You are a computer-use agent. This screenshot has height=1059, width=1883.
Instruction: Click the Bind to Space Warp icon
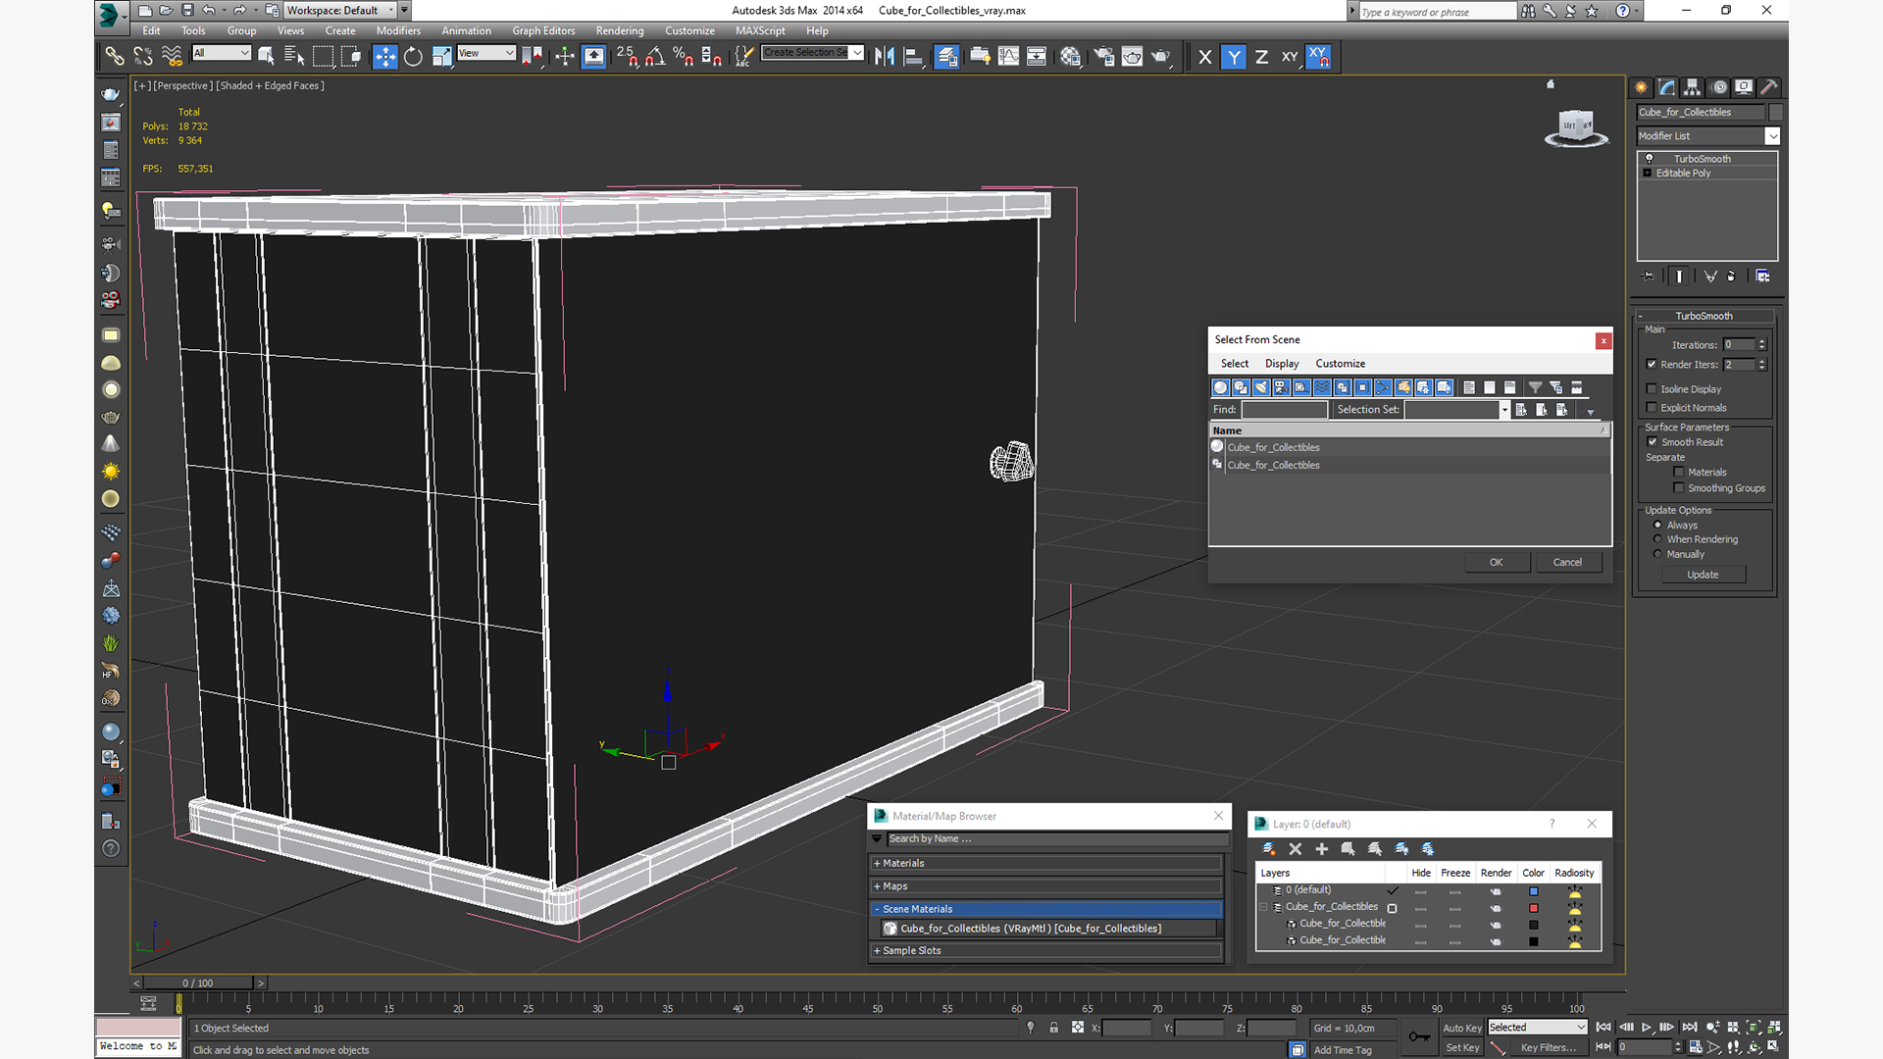172,57
